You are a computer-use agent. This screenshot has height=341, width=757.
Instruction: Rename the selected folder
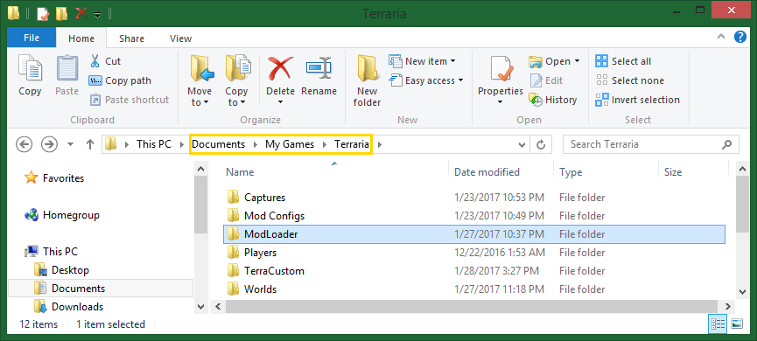[319, 75]
